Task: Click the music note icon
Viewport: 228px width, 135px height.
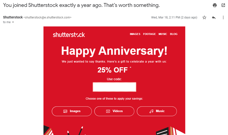Action: pyautogui.click(x=151, y=111)
